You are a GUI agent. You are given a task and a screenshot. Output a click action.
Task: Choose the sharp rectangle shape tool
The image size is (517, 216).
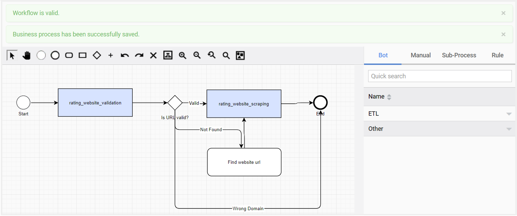click(82, 55)
